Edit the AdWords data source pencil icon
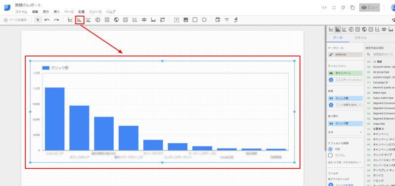This screenshot has width=395, height=186. [x=331, y=55]
